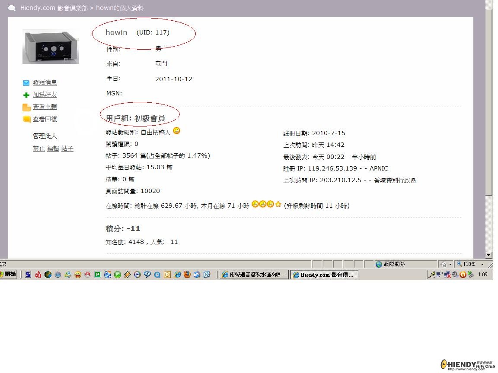The image size is (498, 373).
Task: Click the 加為好友 add friend link
Action: click(x=45, y=95)
